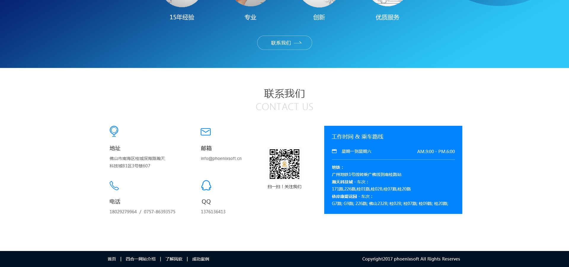The height and width of the screenshot is (267, 569).
Task: Click the 优质服务 feature label
Action: point(387,18)
